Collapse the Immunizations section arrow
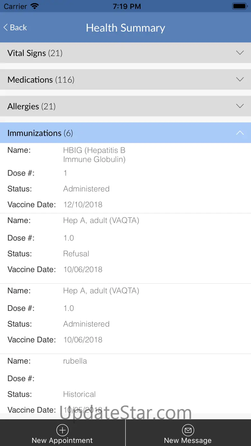 point(240,133)
